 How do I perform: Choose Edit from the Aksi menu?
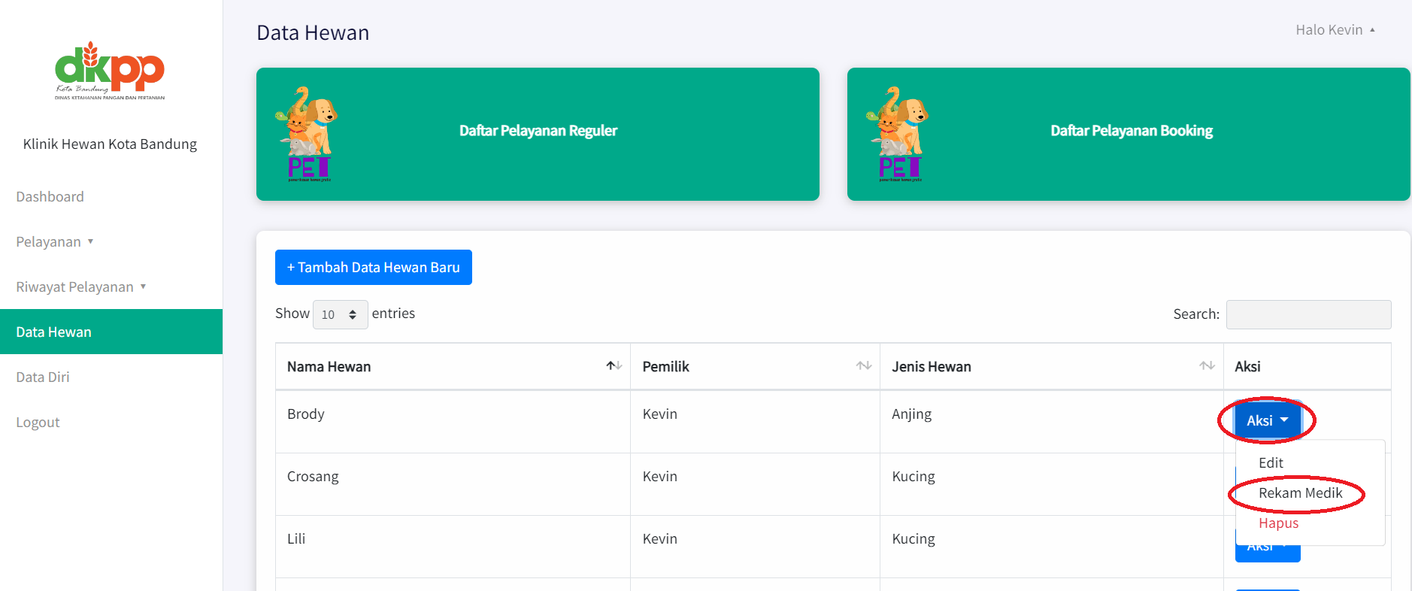pyautogui.click(x=1271, y=463)
